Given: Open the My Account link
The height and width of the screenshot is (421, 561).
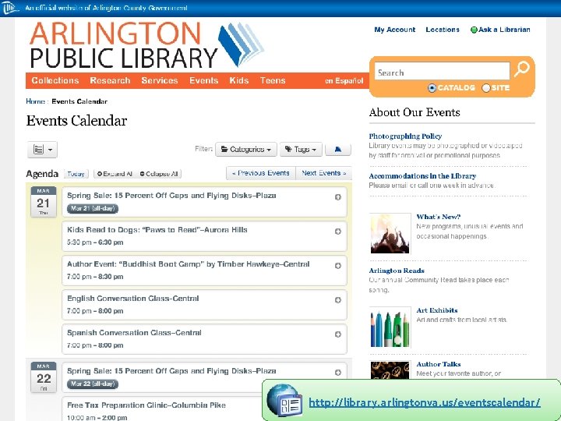Looking at the screenshot, I should tap(394, 30).
